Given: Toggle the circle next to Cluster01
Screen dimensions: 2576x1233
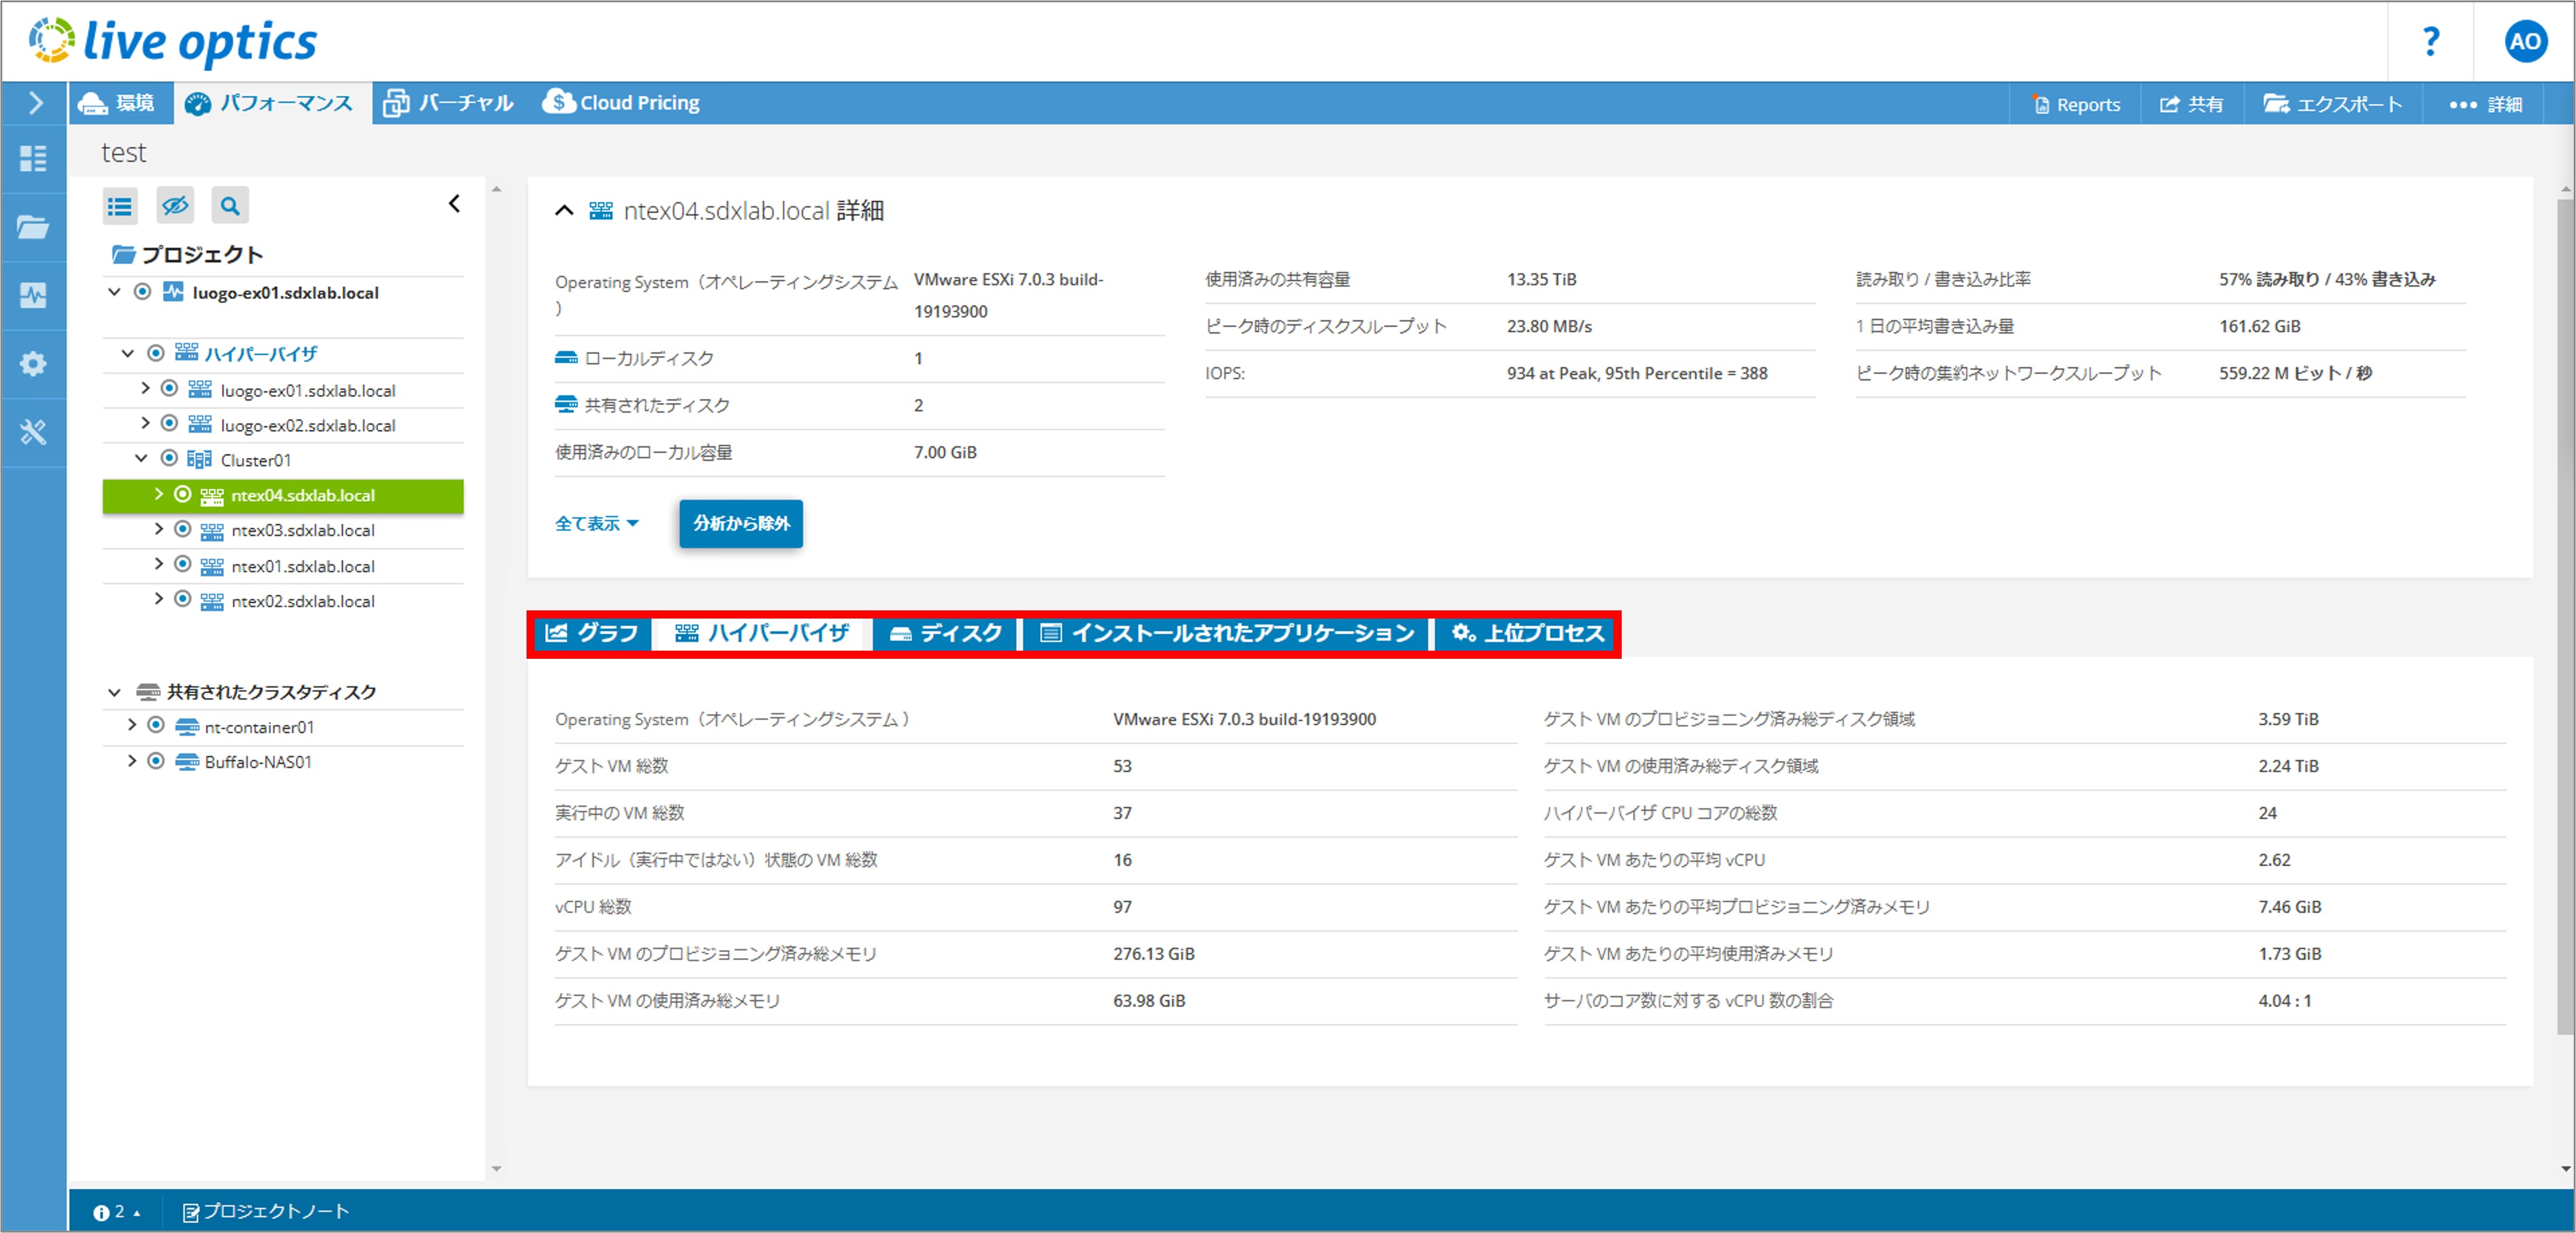Looking at the screenshot, I should pyautogui.click(x=169, y=459).
